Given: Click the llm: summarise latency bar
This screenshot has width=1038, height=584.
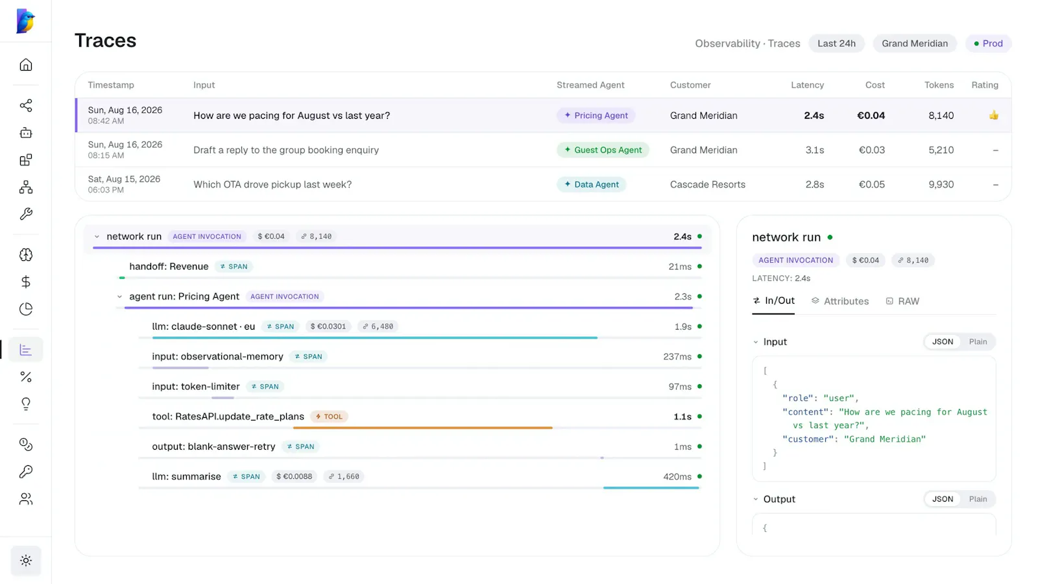Looking at the screenshot, I should point(651,488).
